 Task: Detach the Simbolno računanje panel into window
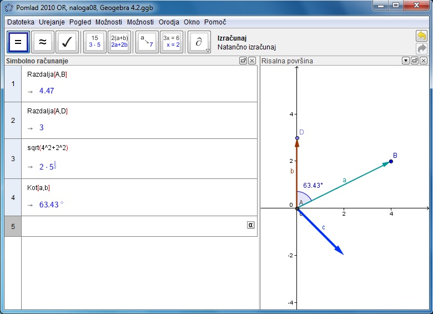tap(243, 61)
